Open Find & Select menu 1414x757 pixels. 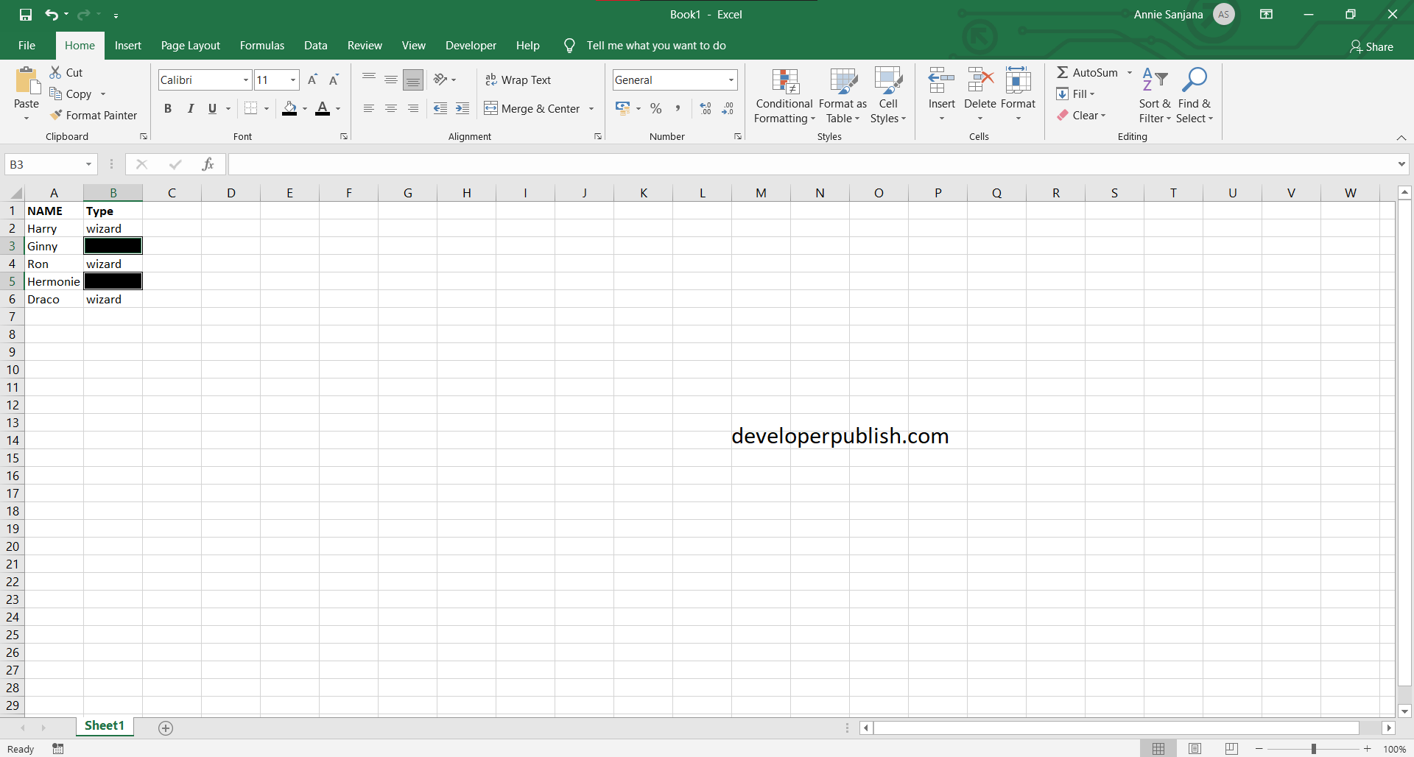[1195, 96]
